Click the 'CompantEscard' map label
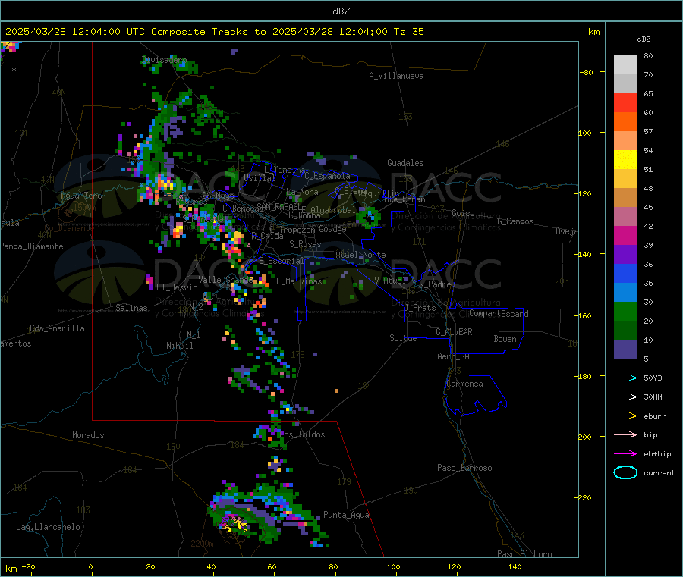This screenshot has height=577, width=683. (x=499, y=313)
